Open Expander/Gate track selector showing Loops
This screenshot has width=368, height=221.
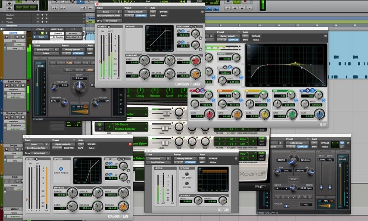point(34,144)
